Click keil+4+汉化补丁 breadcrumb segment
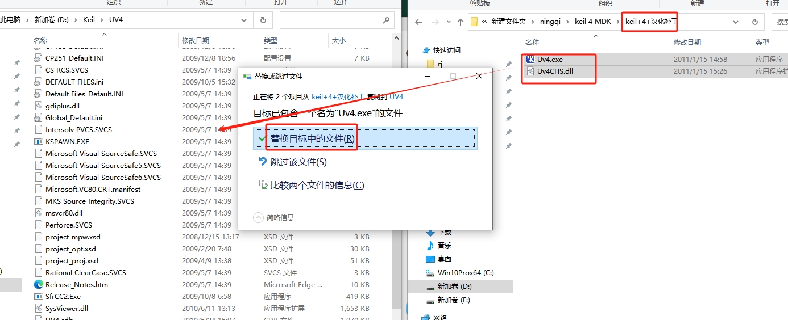The image size is (788, 320). pyautogui.click(x=651, y=22)
